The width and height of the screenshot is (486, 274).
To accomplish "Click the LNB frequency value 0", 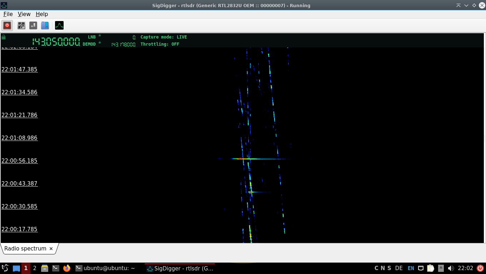I will (134, 37).
